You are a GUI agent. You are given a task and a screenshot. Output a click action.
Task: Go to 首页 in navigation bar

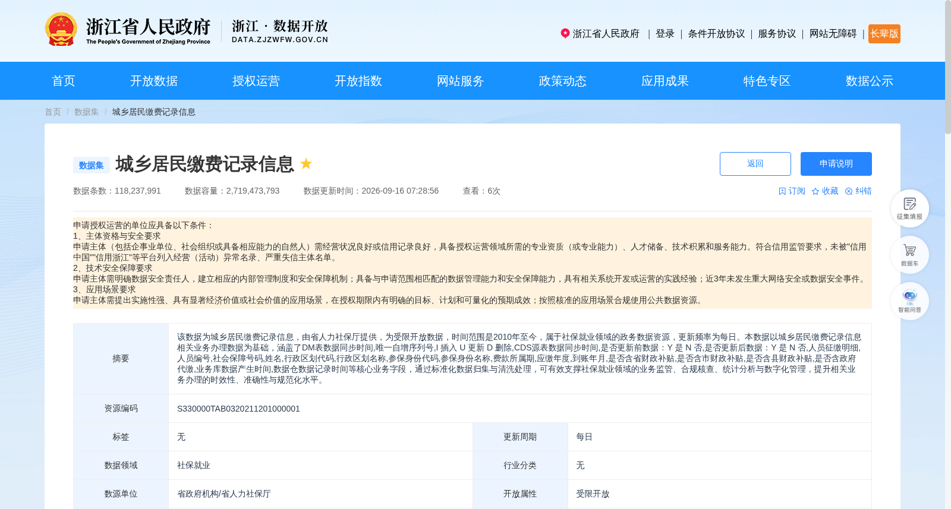64,81
